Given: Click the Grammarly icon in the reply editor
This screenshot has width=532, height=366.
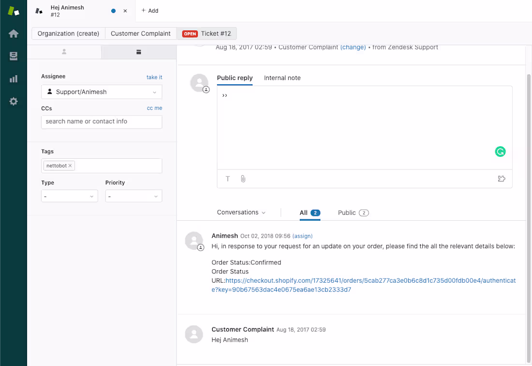Looking at the screenshot, I should 500,152.
